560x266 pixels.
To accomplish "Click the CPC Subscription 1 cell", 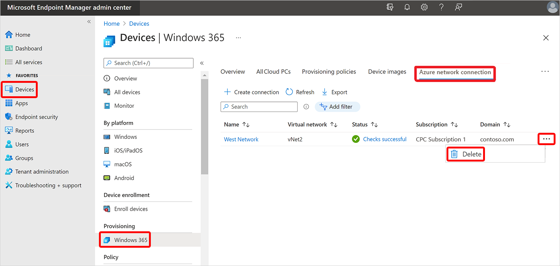I will pyautogui.click(x=441, y=139).
